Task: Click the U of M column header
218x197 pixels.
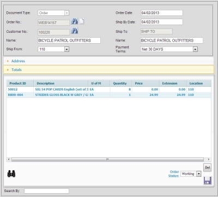Action: [x=99, y=83]
